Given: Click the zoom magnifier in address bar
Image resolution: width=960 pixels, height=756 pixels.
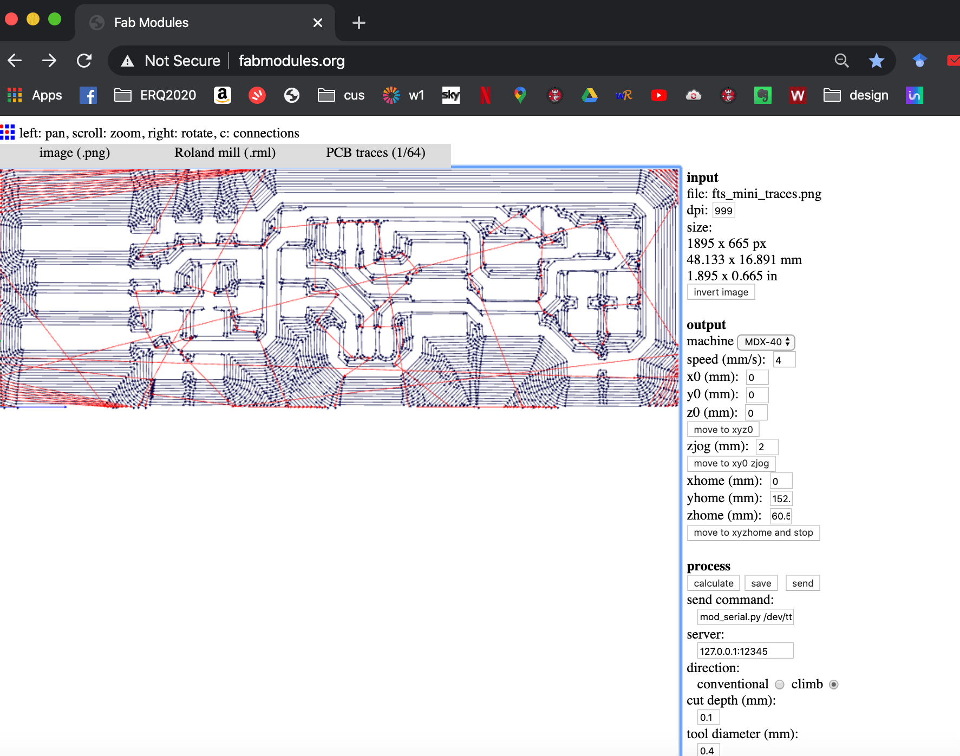Looking at the screenshot, I should (841, 61).
